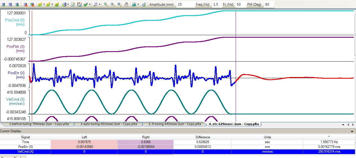
Task: Select the pan hand tool
Action: coord(126,4)
